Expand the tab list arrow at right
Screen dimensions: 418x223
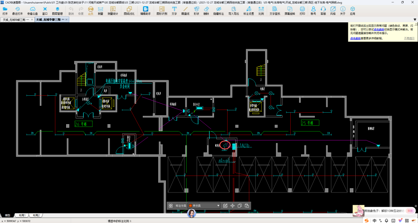(x=415, y=19)
